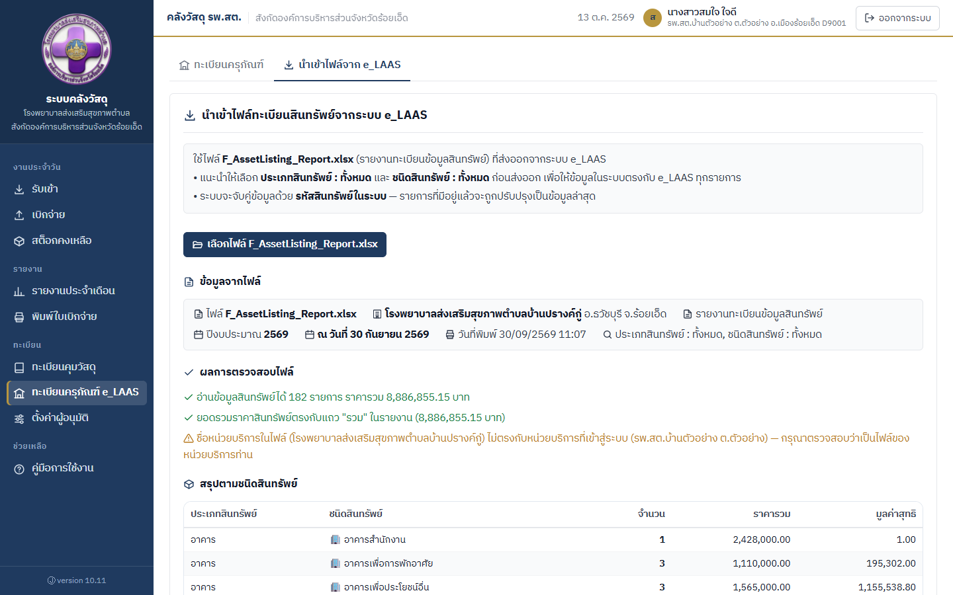Click the calendar icon beside ณ วันที่ 30 กันยายน 2569
The image size is (953, 595).
pos(310,335)
